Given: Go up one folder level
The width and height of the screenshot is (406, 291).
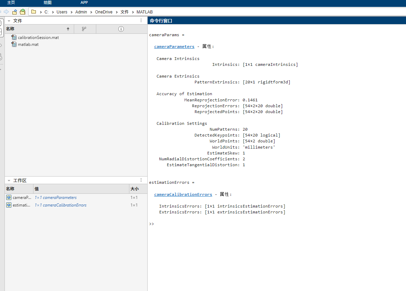Looking at the screenshot, I should tap(15, 12).
